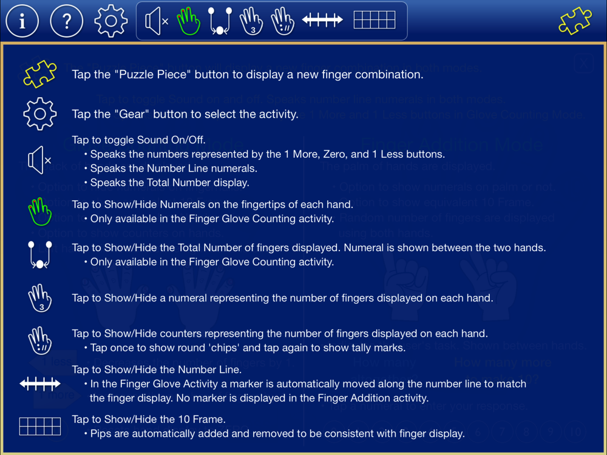Click the 10 Frame grid icon in the help list
The image size is (607, 455).
40,426
